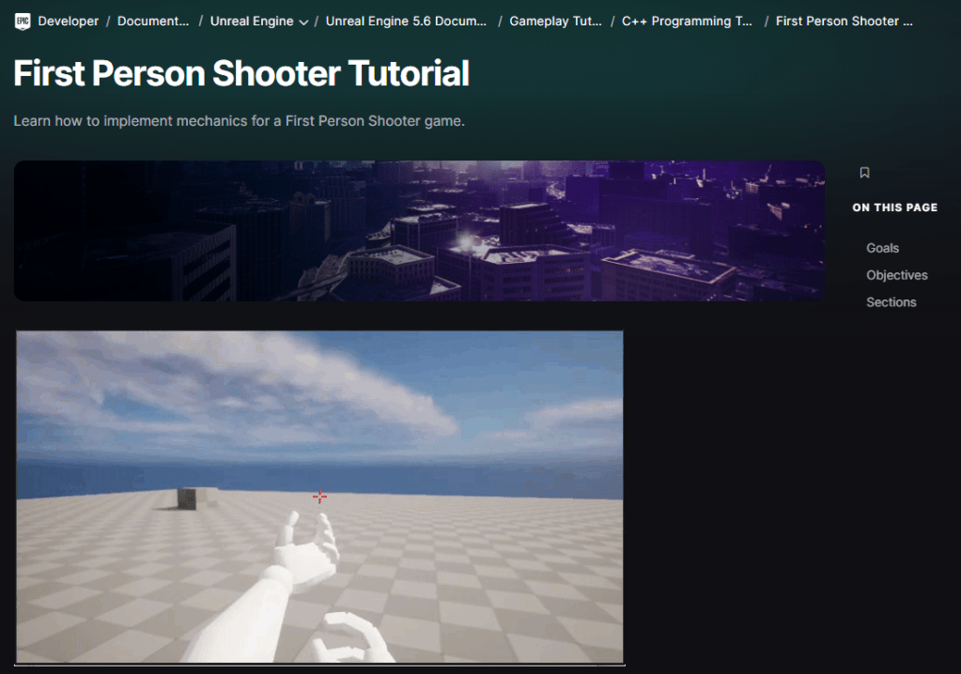The image size is (961, 674).
Task: Navigate to the Gameplay Tutorials breadcrumb
Action: coord(555,21)
